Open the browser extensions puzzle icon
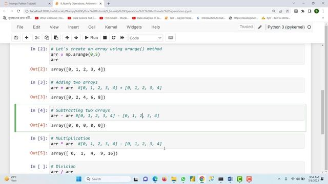Image resolution: width=328 pixels, height=184 pixels. tap(303, 11)
